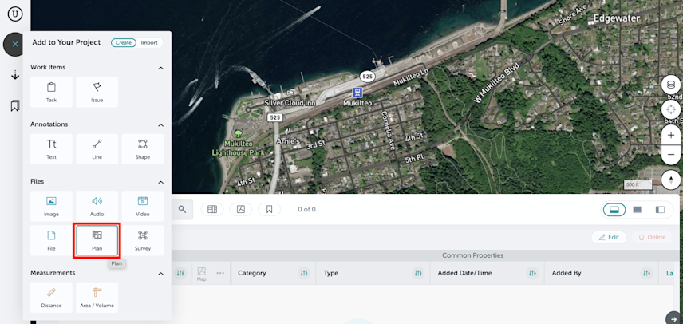Open the map layers stack button
Viewport: 683px width, 324px height.
pos(671,85)
